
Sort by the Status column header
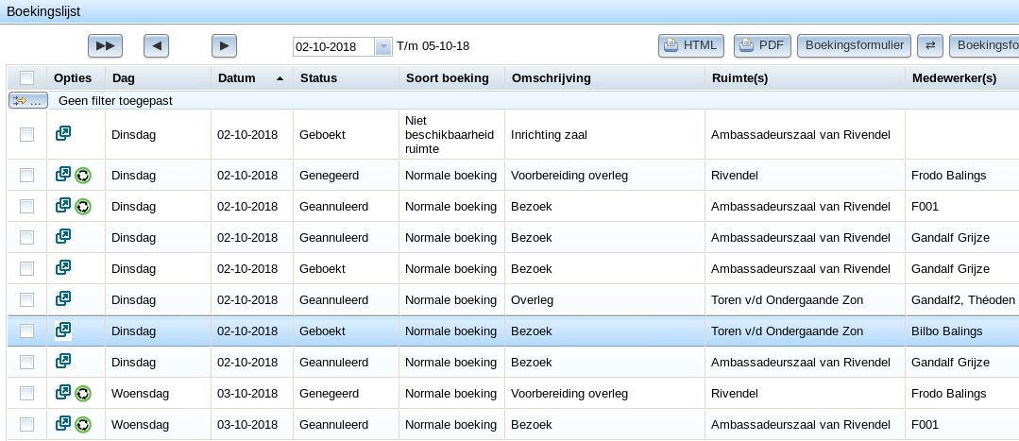click(x=317, y=78)
